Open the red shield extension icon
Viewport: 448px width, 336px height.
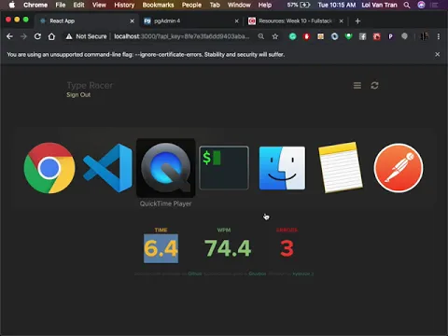pyautogui.click(x=307, y=36)
